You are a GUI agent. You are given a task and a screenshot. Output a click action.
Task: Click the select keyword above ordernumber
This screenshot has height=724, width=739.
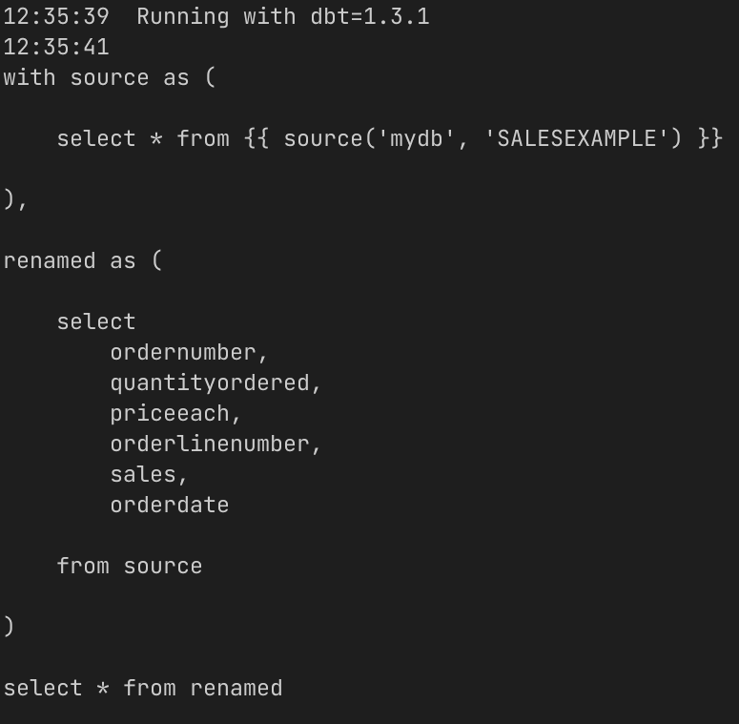point(96,322)
